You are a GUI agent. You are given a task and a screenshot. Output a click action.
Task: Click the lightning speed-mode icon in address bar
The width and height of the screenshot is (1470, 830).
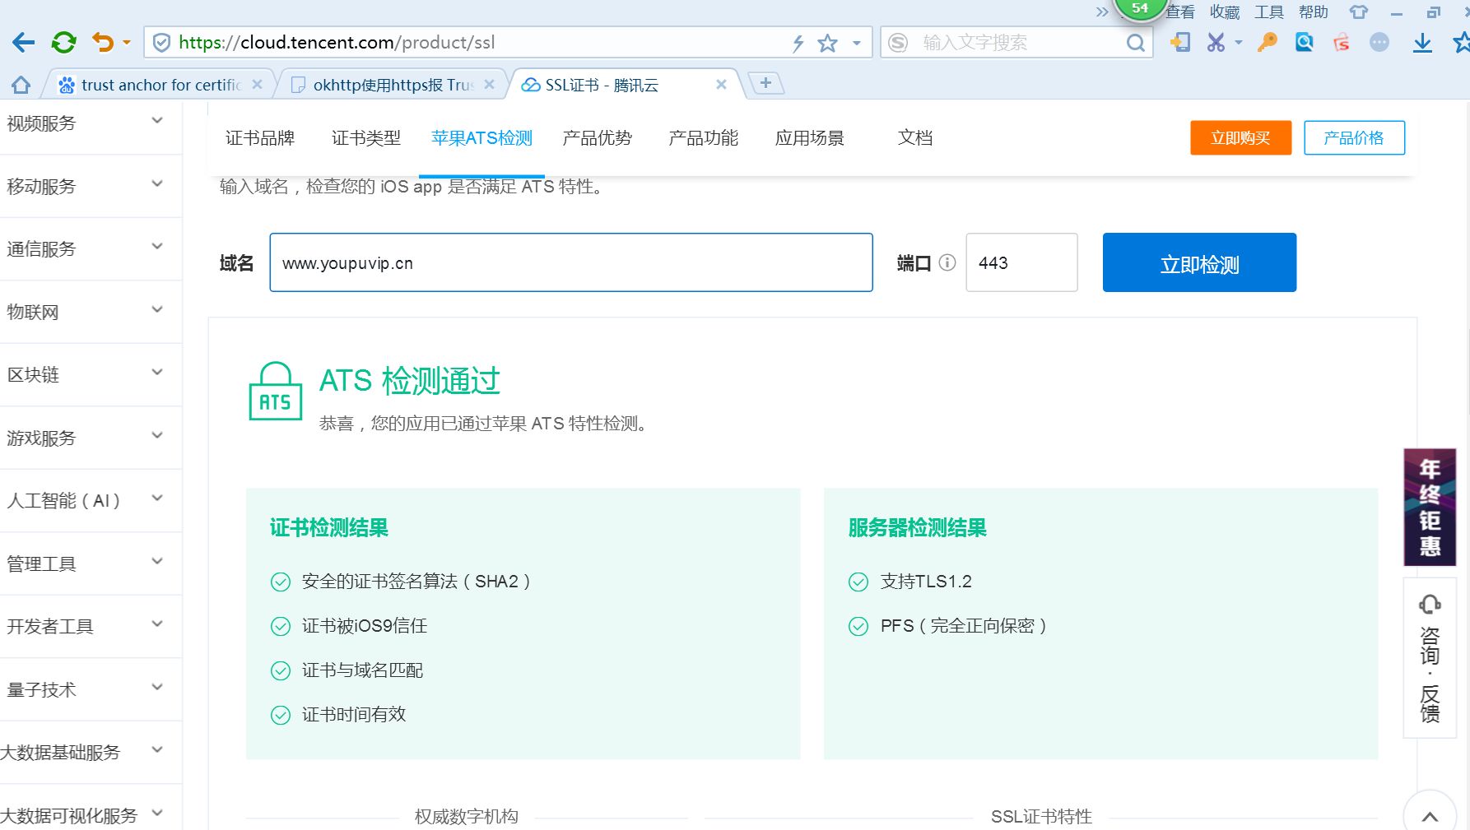click(x=798, y=44)
